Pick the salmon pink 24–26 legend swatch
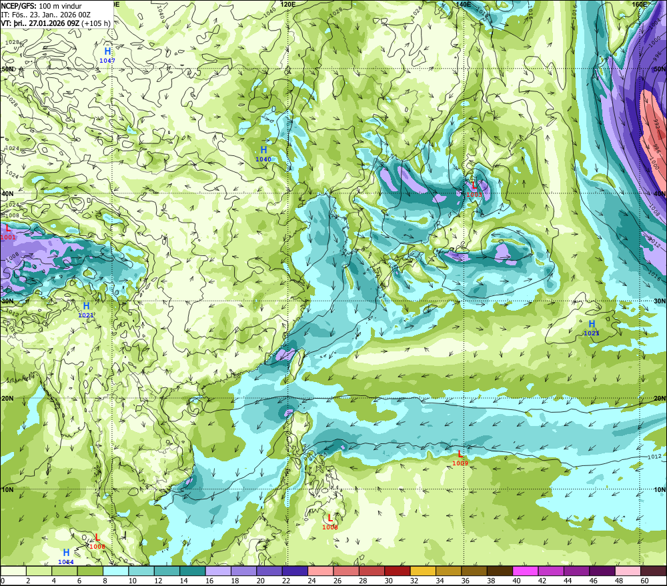The image size is (667, 586). pyautogui.click(x=320, y=571)
